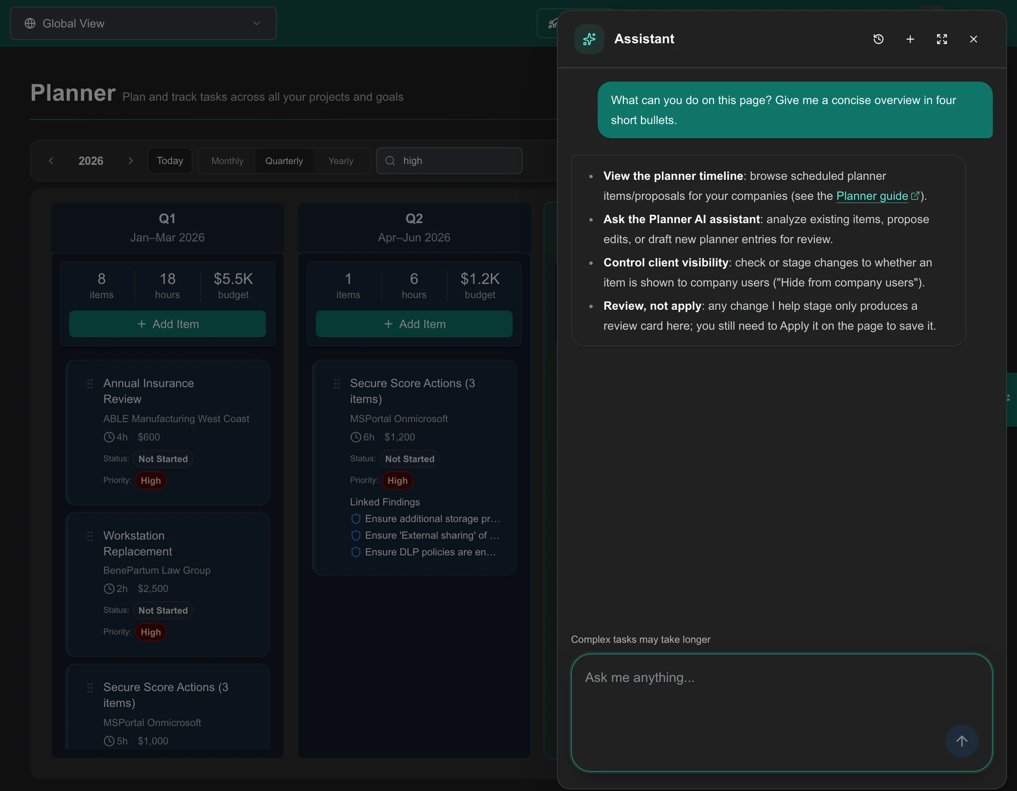Viewport: 1017px width, 791px height.
Task: Click the Q1 Jan–Mar 2026 column header
Action: (x=167, y=228)
